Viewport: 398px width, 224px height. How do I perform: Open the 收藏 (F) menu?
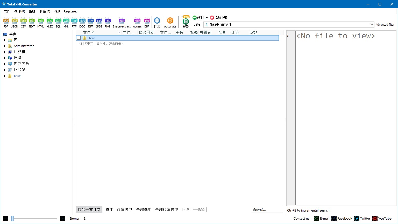45,11
